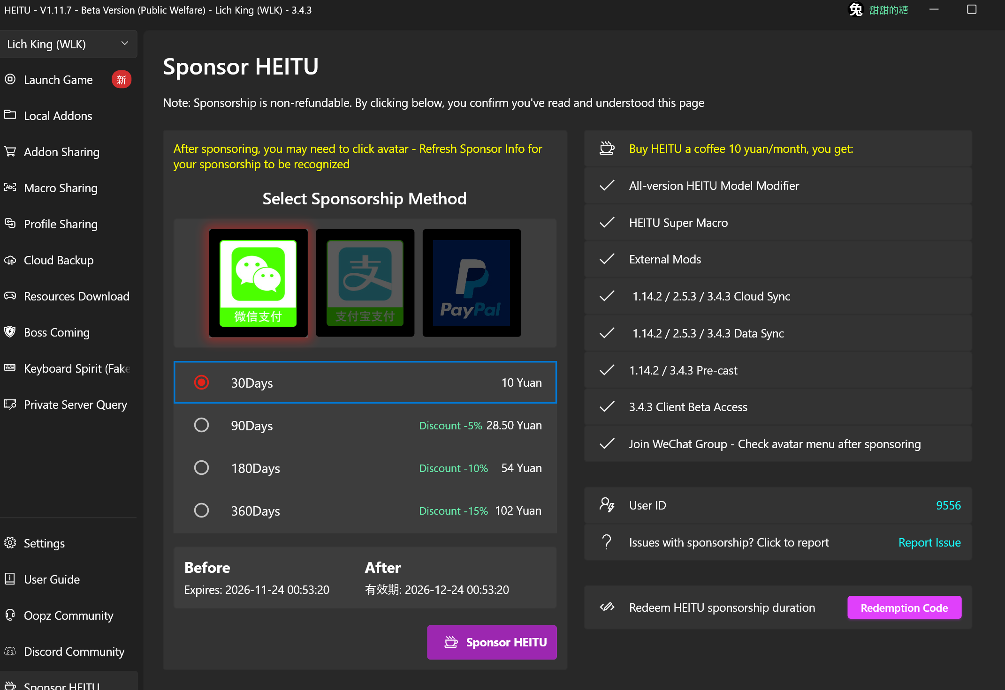Open the Cloud Backup menu item
Image resolution: width=1005 pixels, height=690 pixels.
69,260
